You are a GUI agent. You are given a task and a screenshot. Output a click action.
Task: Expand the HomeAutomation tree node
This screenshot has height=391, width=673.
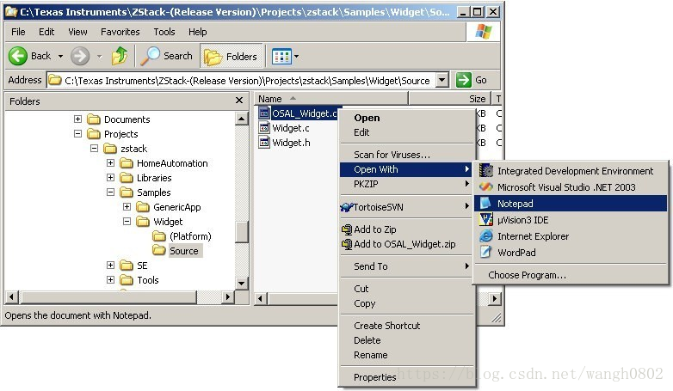point(110,163)
